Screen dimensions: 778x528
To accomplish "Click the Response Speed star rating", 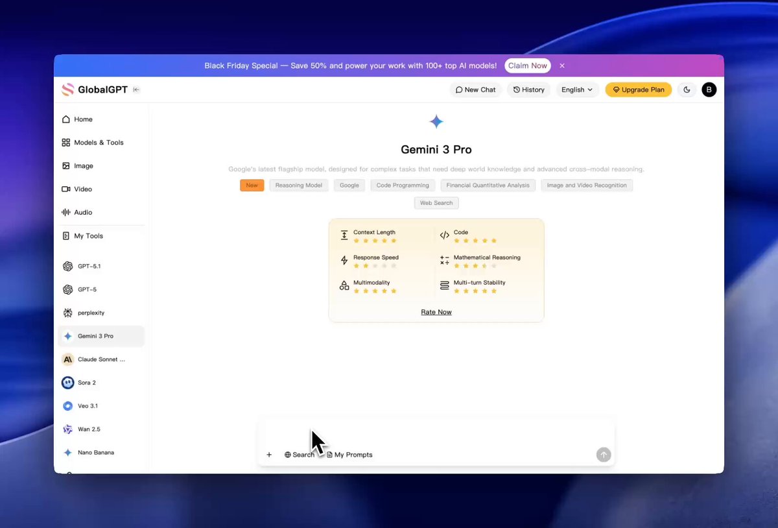I will tap(375, 266).
